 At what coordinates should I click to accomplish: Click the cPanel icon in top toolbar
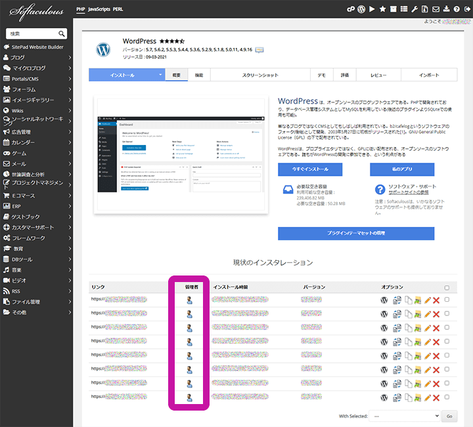coord(351,9)
